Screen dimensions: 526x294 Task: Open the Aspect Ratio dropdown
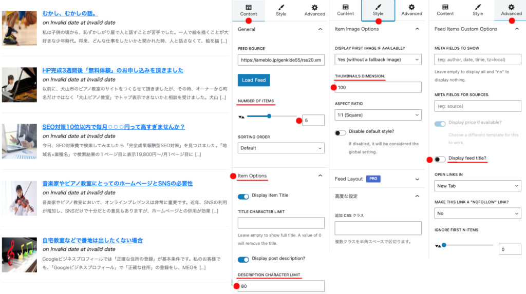[378, 115]
